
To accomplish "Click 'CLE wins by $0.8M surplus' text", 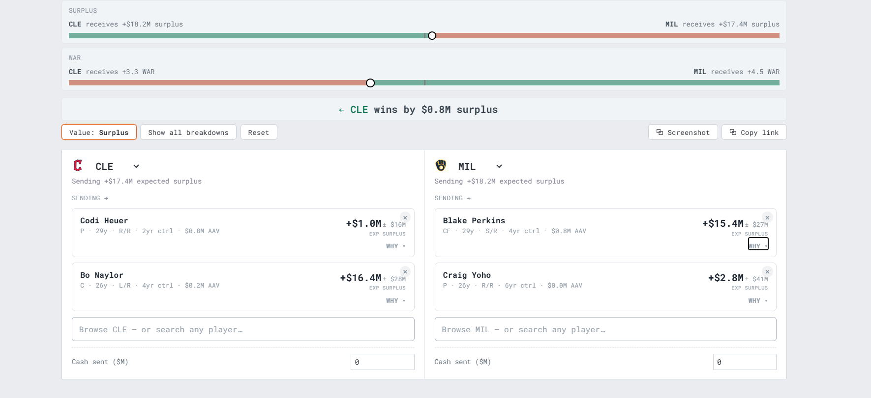I will tap(424, 110).
